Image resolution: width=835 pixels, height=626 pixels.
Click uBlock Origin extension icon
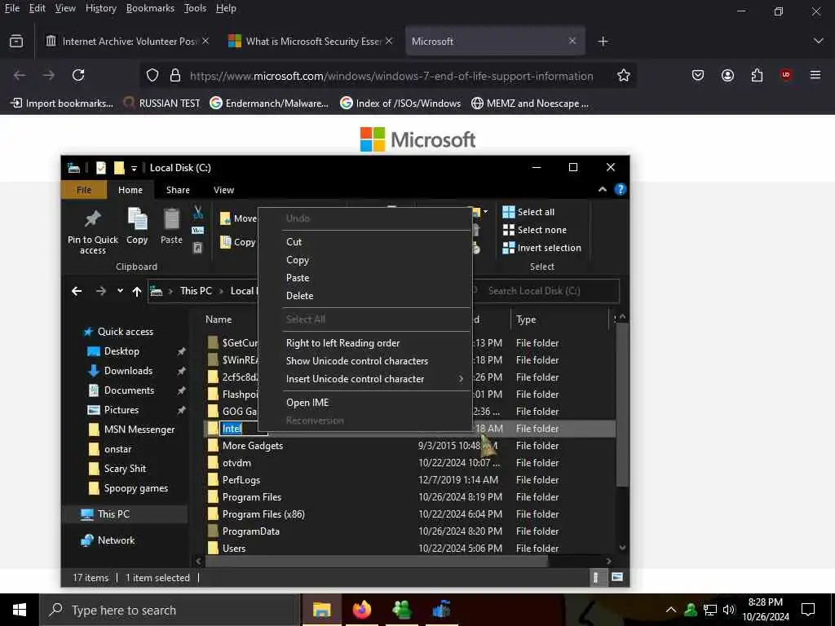(786, 74)
